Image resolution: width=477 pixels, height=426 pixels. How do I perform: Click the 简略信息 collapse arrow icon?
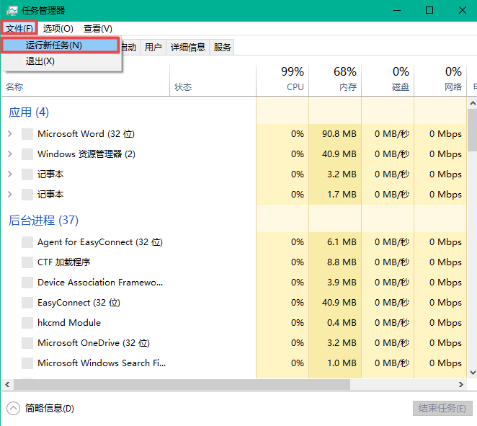click(13, 408)
